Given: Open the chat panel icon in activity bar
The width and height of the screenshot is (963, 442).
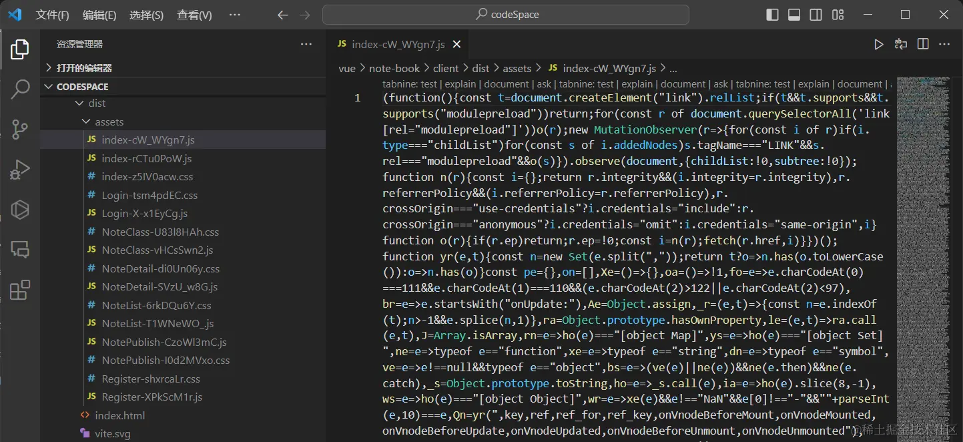Looking at the screenshot, I should point(20,250).
